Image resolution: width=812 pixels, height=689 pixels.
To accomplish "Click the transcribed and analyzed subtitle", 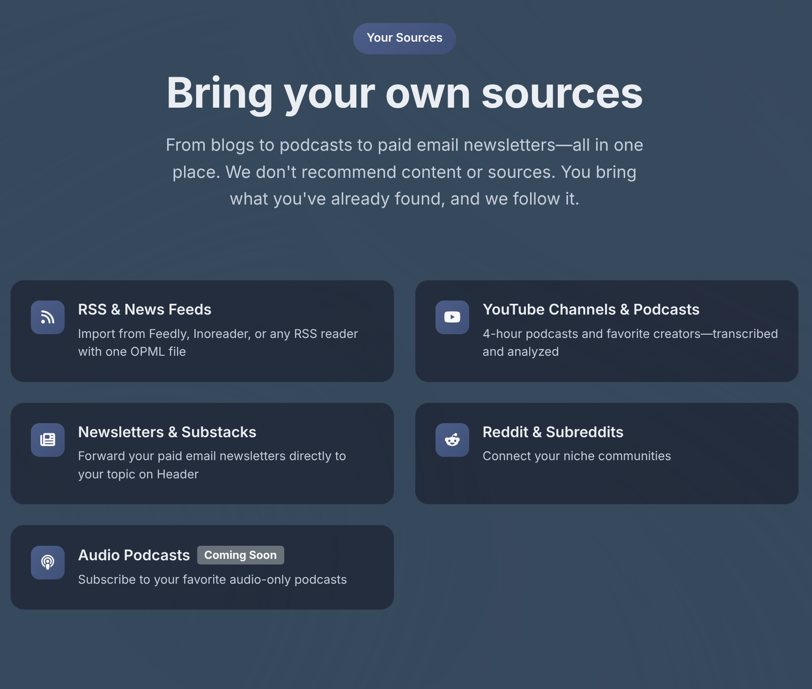I will [x=630, y=342].
